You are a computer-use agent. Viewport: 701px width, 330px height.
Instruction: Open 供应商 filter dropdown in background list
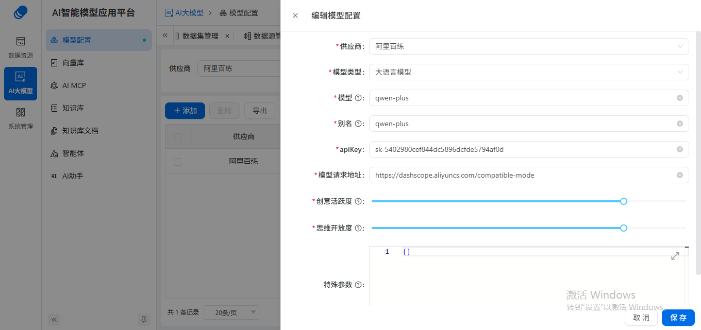[239, 68]
